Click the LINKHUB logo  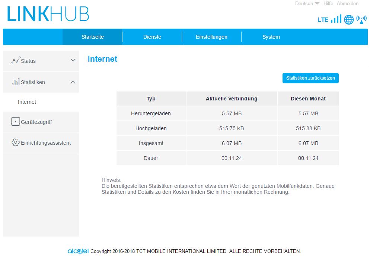pos(48,14)
